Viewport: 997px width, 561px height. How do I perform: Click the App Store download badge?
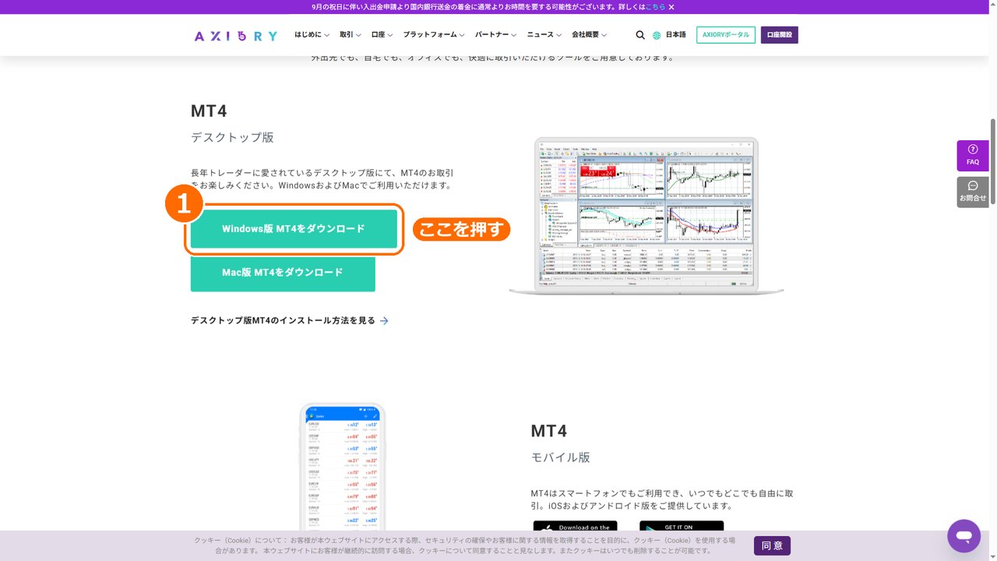point(575,527)
